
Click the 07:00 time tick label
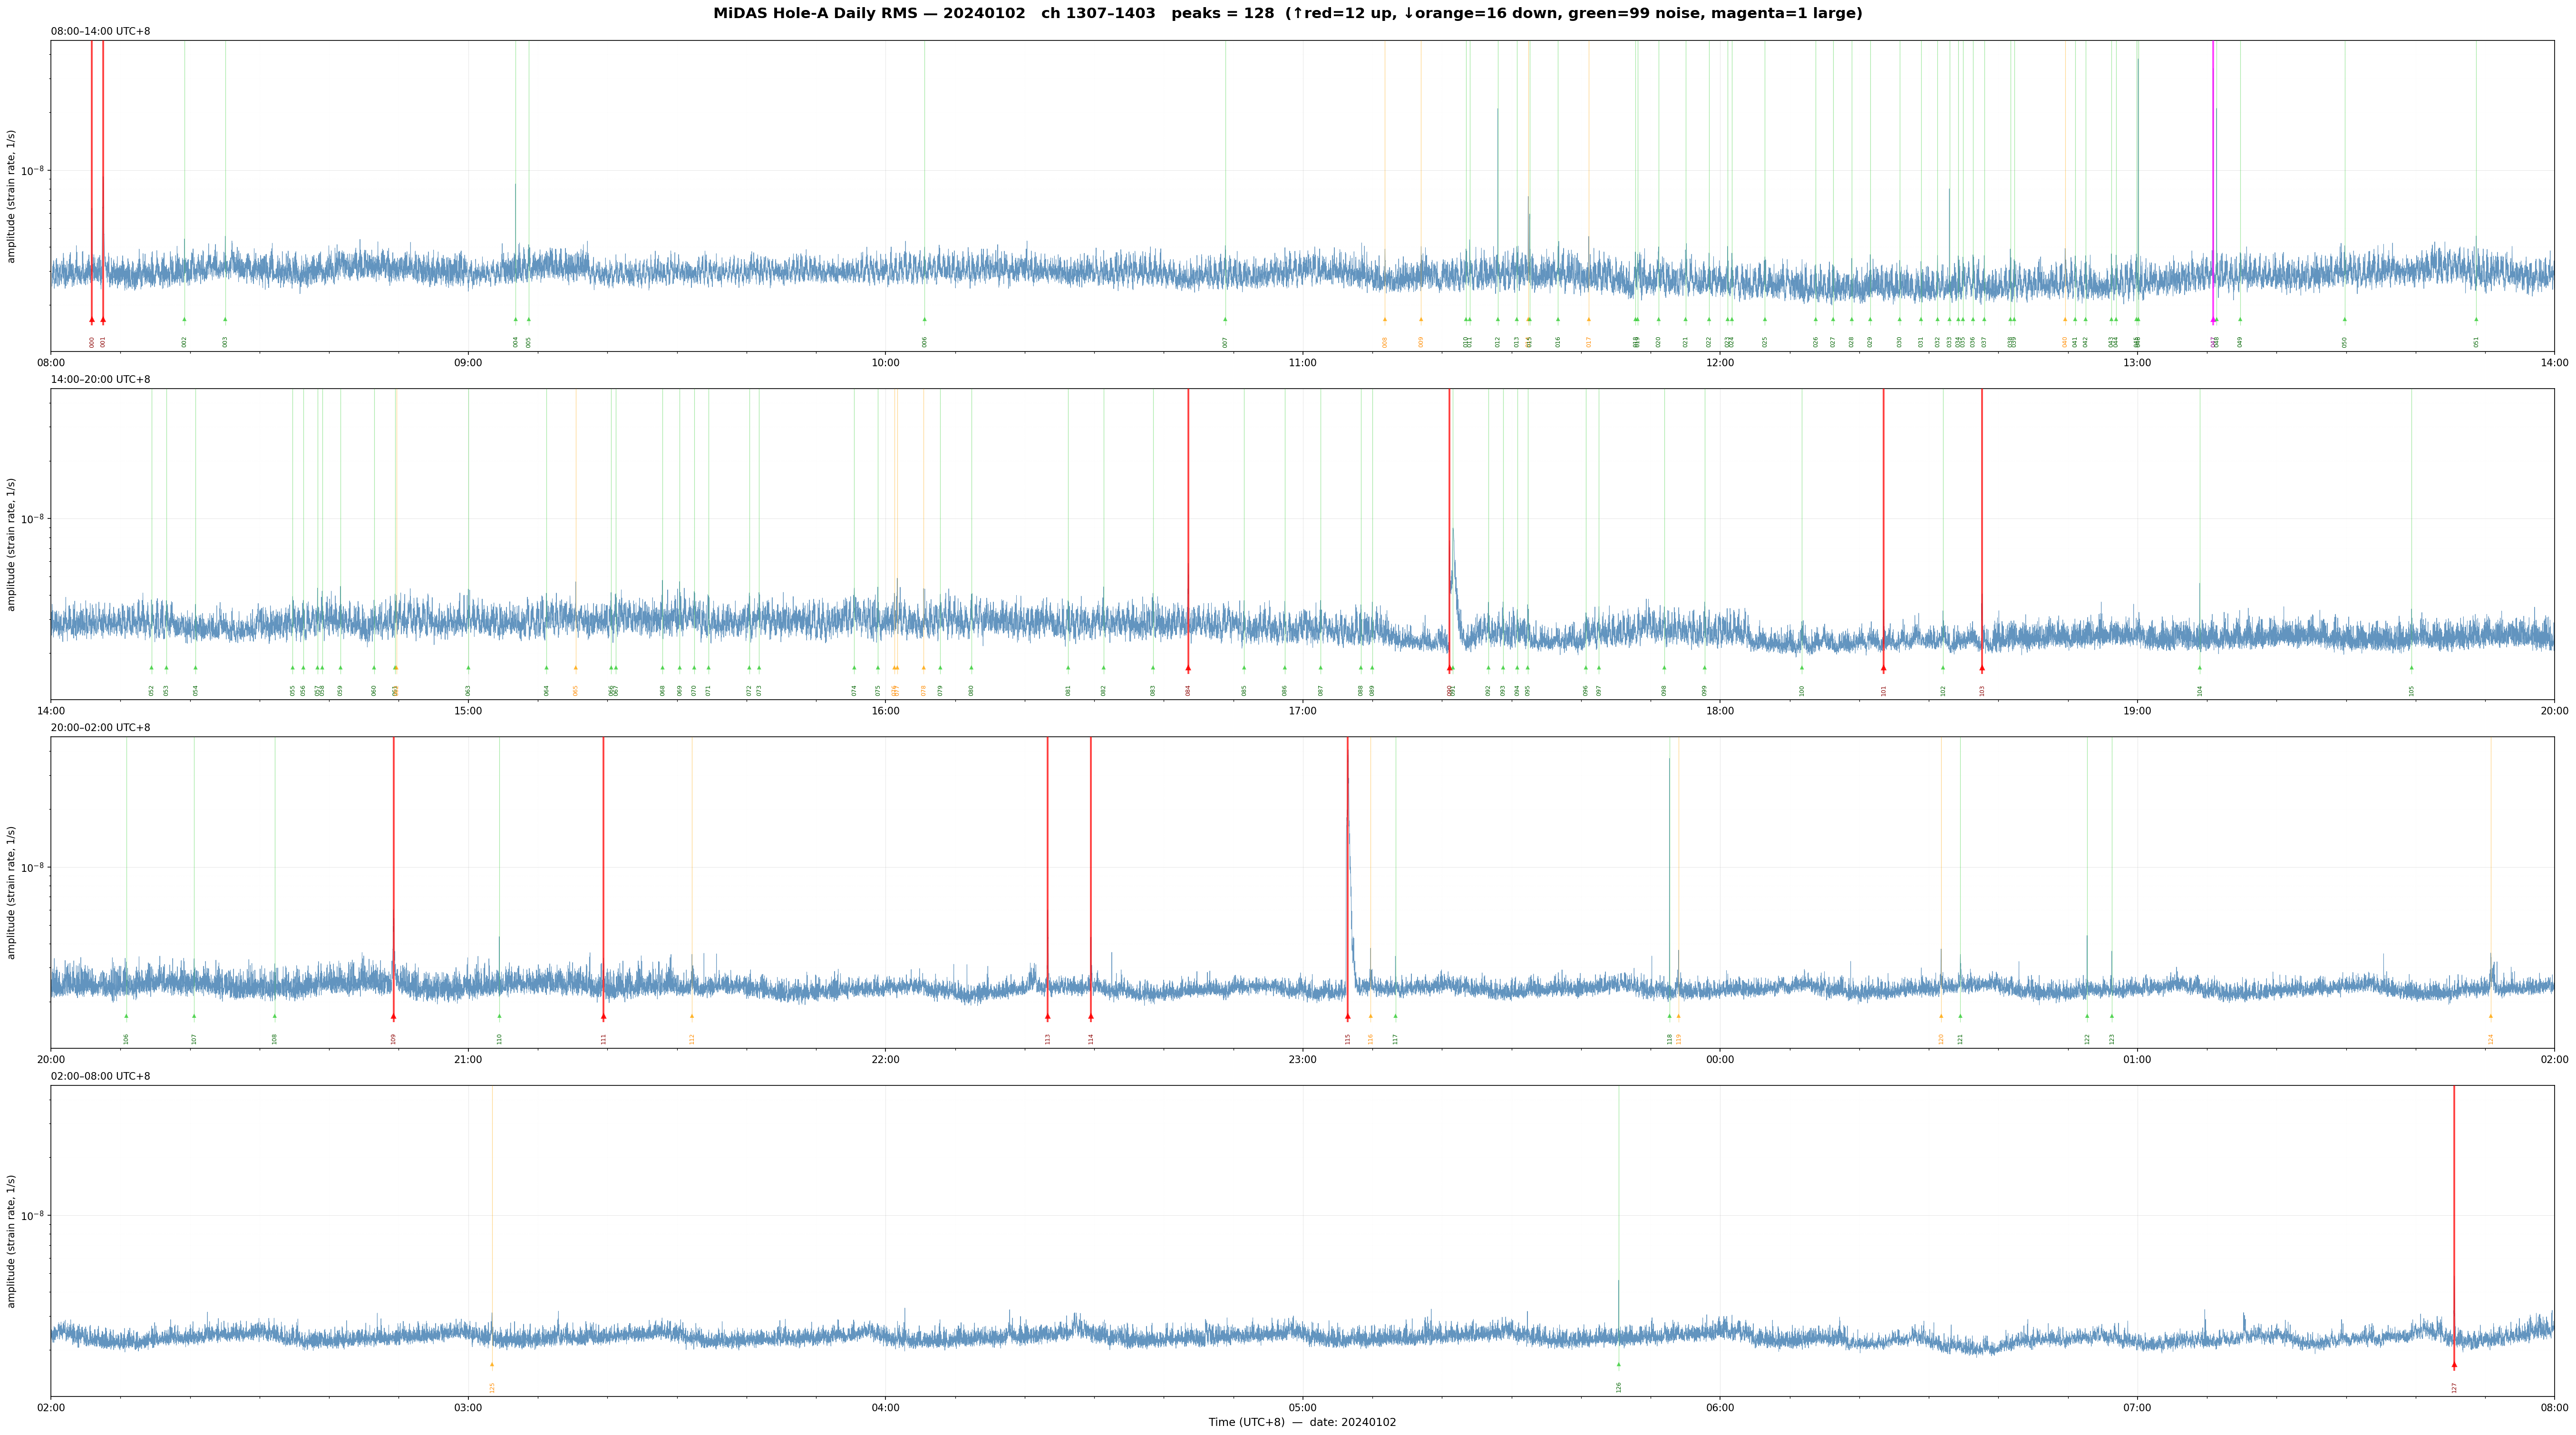click(x=2137, y=1408)
